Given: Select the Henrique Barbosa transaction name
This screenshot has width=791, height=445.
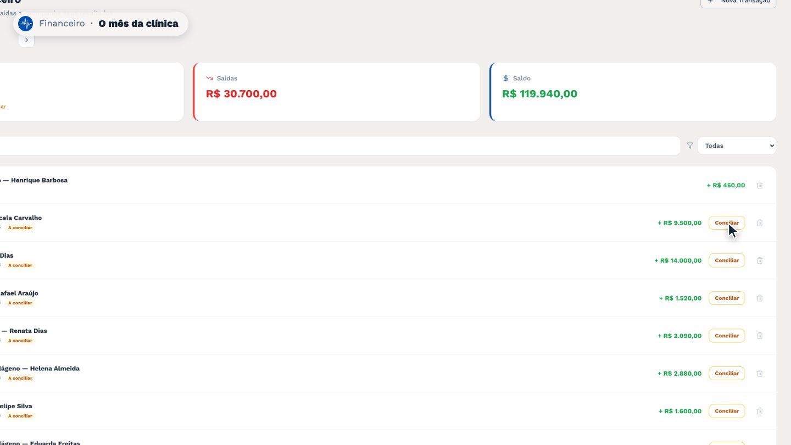Looking at the screenshot, I should tap(39, 180).
